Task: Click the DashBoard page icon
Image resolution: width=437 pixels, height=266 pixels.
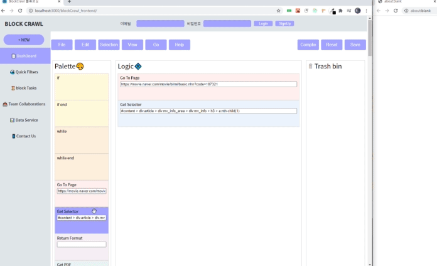Action: pyautogui.click(x=13, y=56)
